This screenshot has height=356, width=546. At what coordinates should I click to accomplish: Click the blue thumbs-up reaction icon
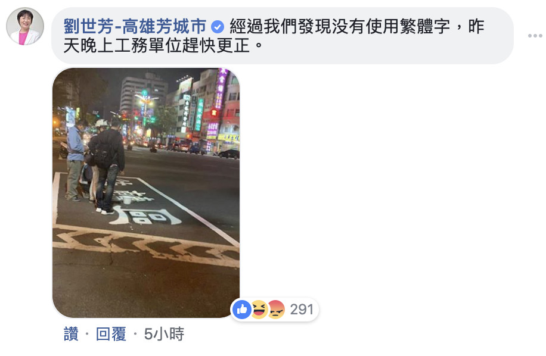point(242,309)
